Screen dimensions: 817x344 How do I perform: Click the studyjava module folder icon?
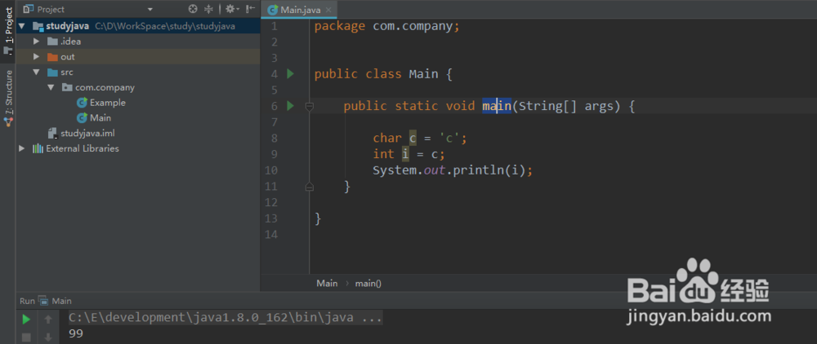pyautogui.click(x=38, y=26)
